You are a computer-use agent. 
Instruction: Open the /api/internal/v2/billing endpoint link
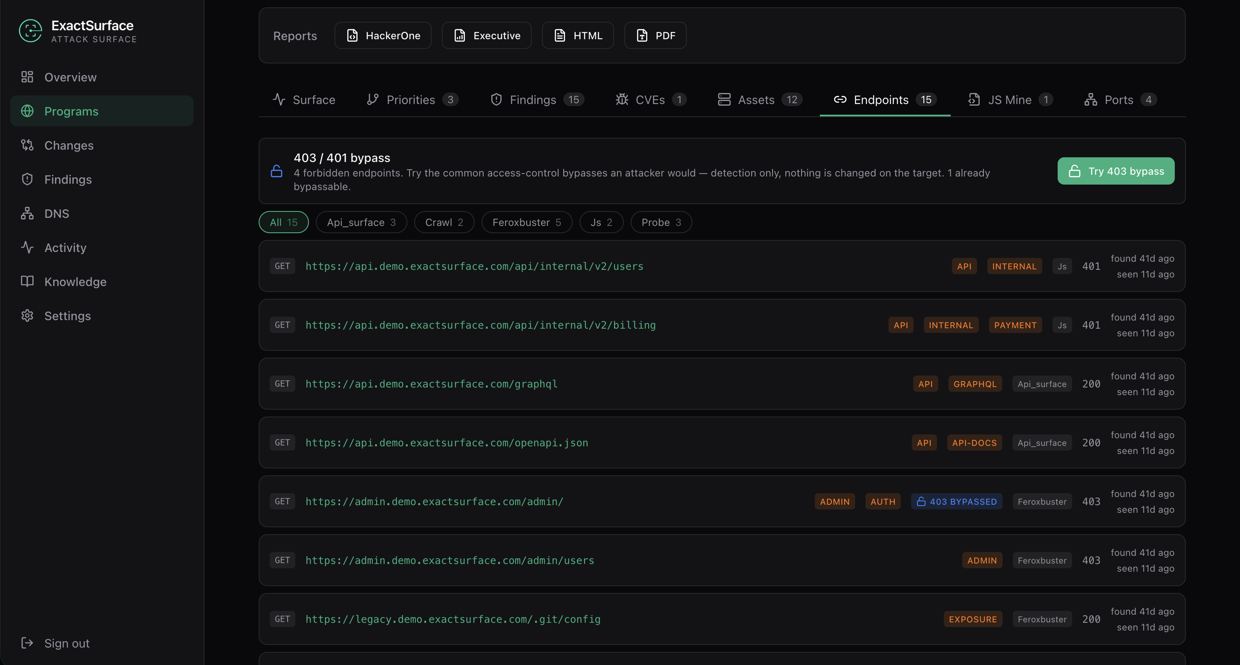pyautogui.click(x=480, y=325)
